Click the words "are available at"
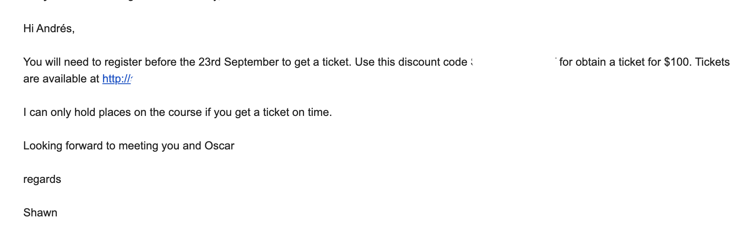This screenshot has height=237, width=754. click(x=61, y=79)
